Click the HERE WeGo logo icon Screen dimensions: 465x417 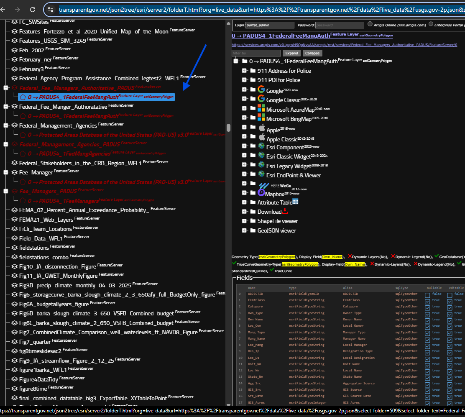[x=263, y=186]
